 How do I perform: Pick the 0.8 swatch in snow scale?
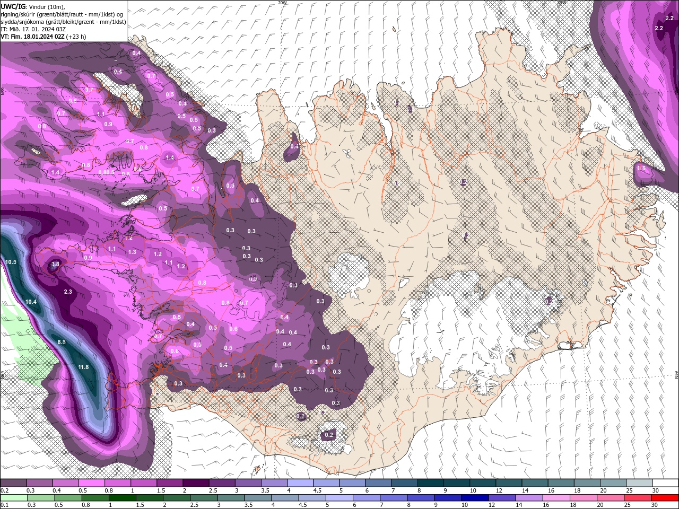(117, 483)
